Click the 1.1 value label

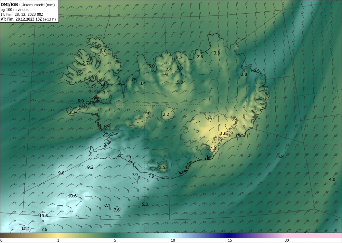tap(214, 149)
